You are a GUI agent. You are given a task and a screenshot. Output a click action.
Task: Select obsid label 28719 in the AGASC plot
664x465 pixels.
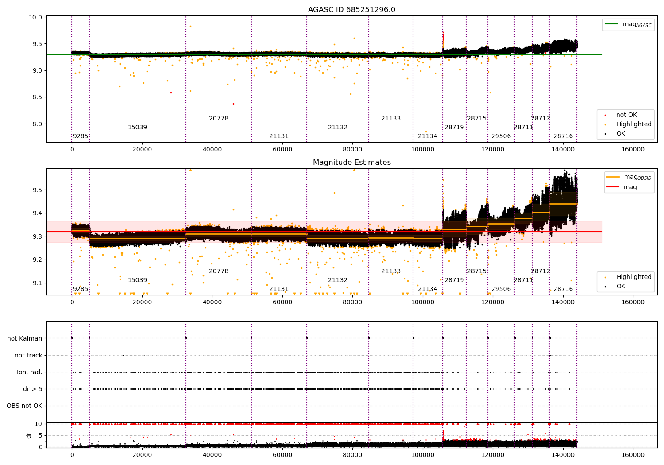(x=454, y=128)
